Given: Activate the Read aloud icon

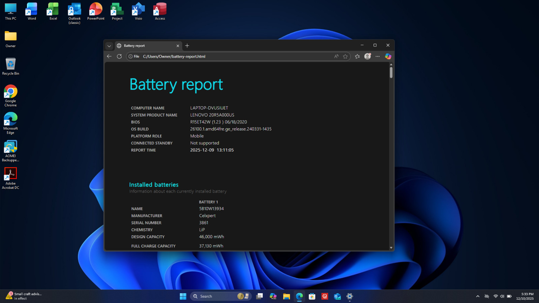Looking at the screenshot, I should click(x=336, y=56).
